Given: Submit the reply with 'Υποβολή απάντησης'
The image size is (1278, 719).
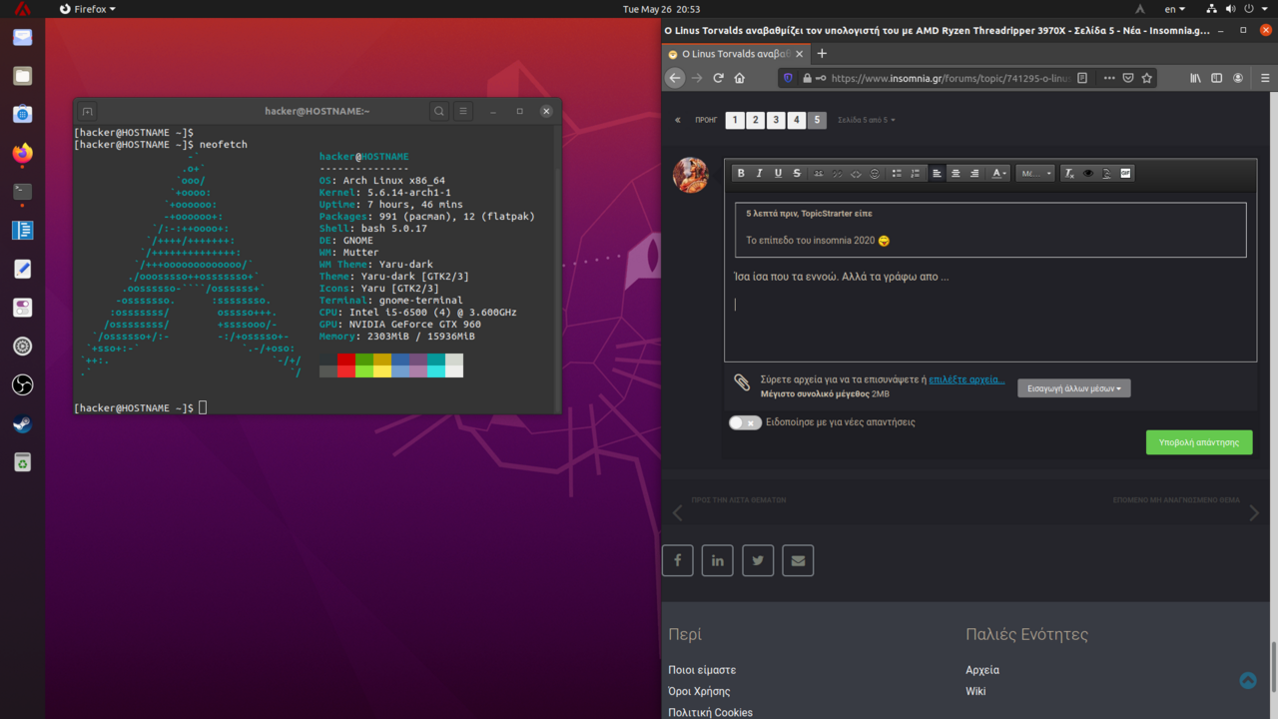Looking at the screenshot, I should pos(1199,442).
